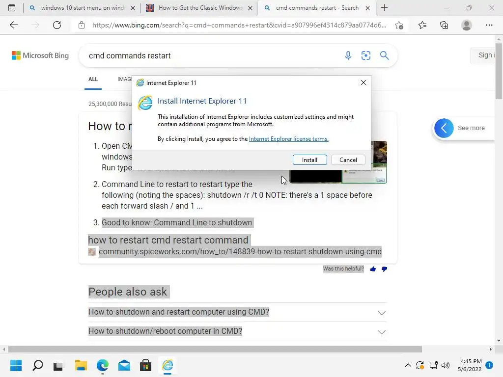This screenshot has height=377, width=503.
Task: Click the horizontal scrollbar thumb
Action: (215, 349)
